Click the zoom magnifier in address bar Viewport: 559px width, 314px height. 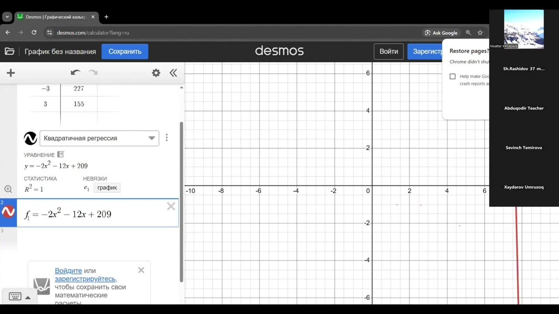click(x=468, y=33)
